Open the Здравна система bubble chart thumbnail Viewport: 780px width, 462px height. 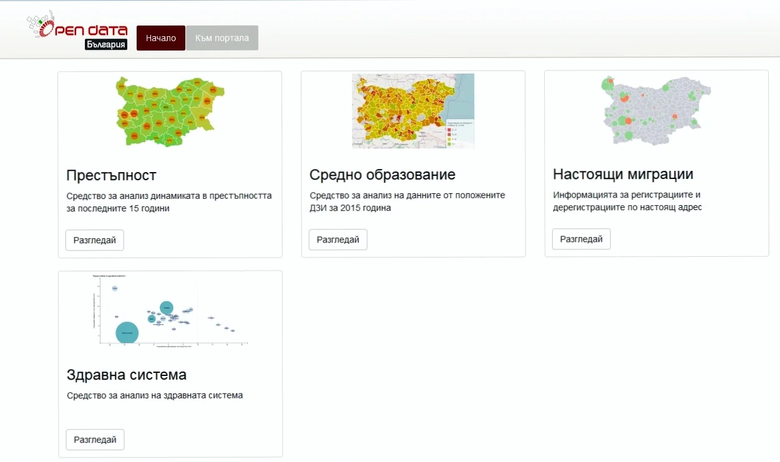(x=170, y=310)
